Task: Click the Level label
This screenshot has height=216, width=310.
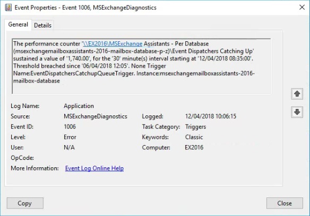Action: coord(18,137)
